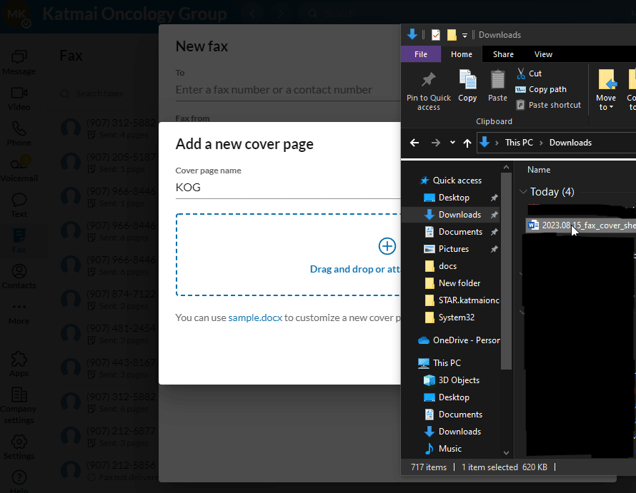Viewport: 636px width, 493px height.
Task: Open the File tab in Explorer
Action: 421,54
